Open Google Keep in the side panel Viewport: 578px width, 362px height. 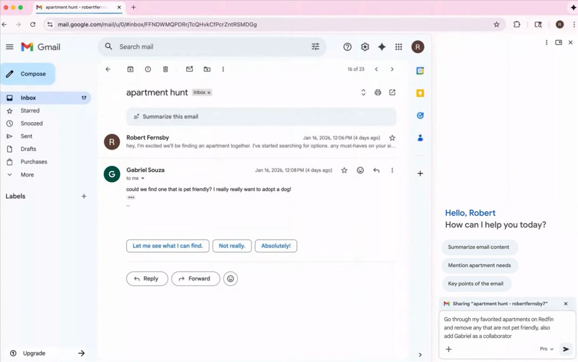point(420,93)
